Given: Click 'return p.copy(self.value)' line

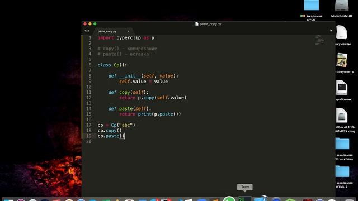Looking at the screenshot, I should (153, 98).
